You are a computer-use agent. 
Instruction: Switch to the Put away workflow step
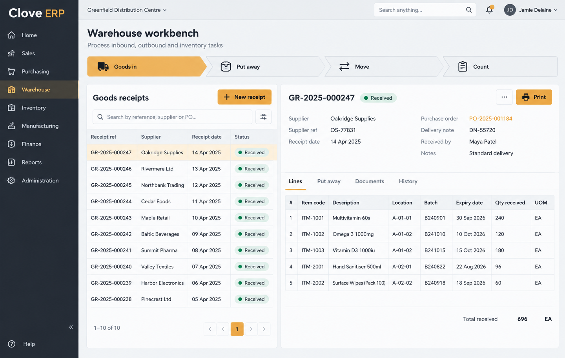click(x=265, y=67)
